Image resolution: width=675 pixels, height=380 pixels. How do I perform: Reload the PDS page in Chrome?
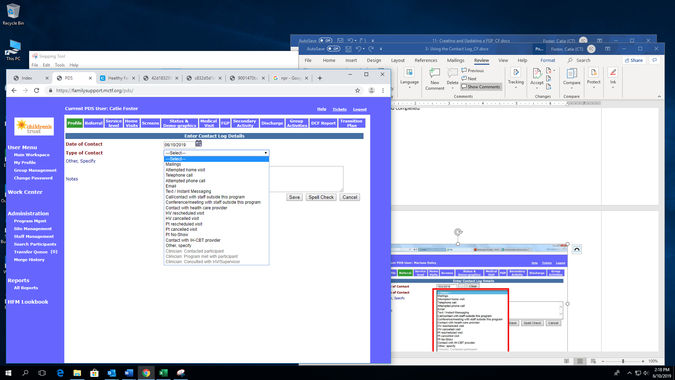pos(37,90)
